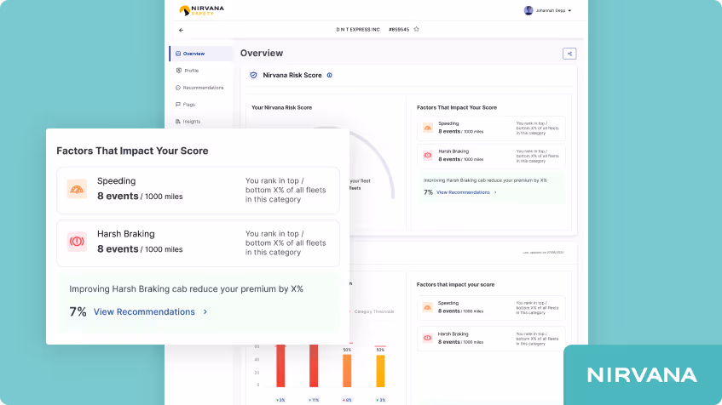Click the red bar above the 11% badge

coord(314,366)
